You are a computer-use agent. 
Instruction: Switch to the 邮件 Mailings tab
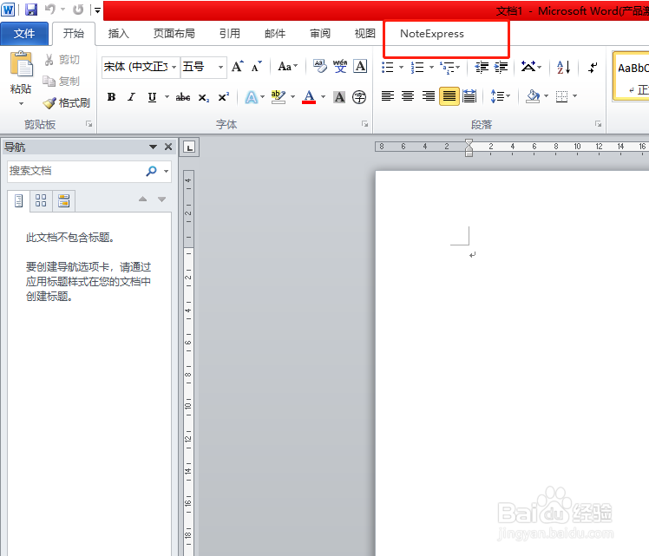[275, 34]
